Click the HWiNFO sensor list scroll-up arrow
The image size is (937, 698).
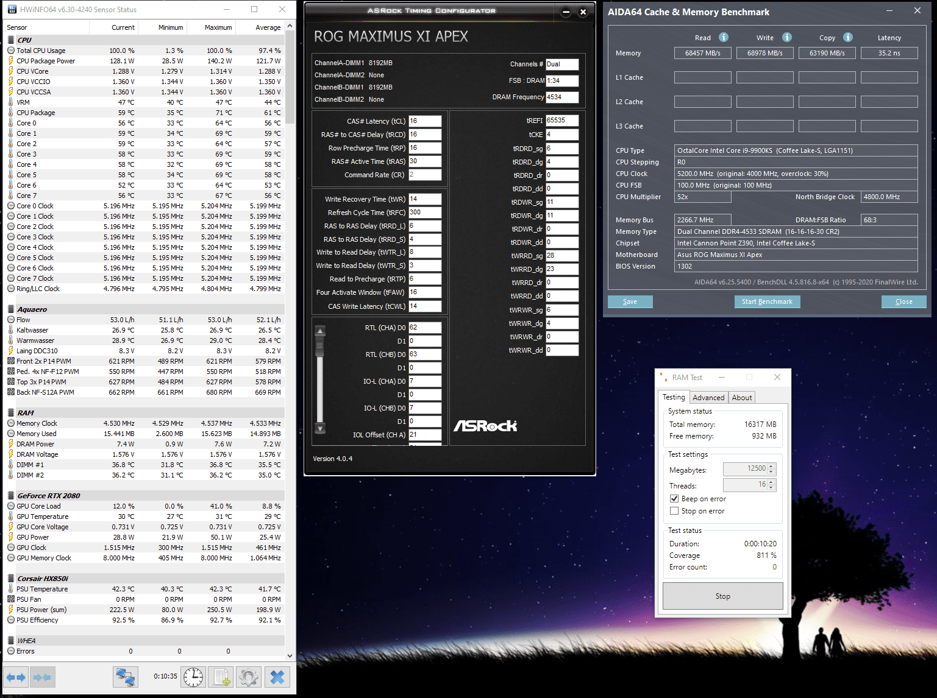coord(290,26)
